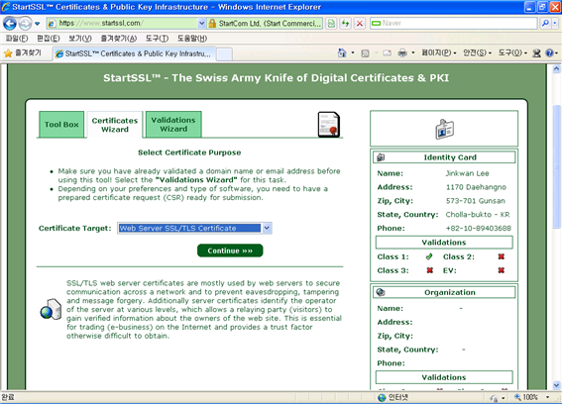Image resolution: width=562 pixels, height=405 pixels.
Task: Click the 즐겨찾기 favorites star button
Action: click(23, 53)
